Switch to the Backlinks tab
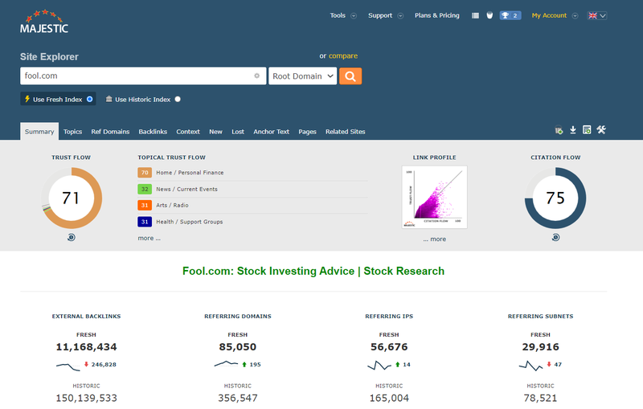 [x=153, y=132]
